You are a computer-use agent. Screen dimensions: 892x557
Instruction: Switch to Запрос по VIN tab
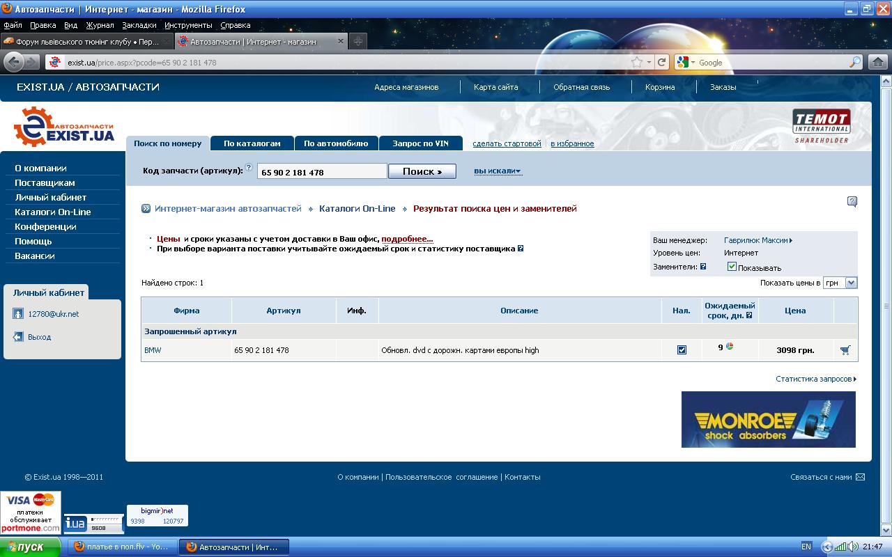pyautogui.click(x=420, y=143)
